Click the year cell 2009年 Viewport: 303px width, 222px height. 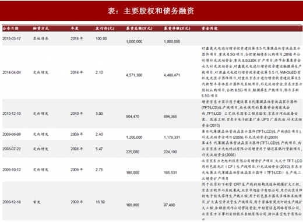(77, 134)
